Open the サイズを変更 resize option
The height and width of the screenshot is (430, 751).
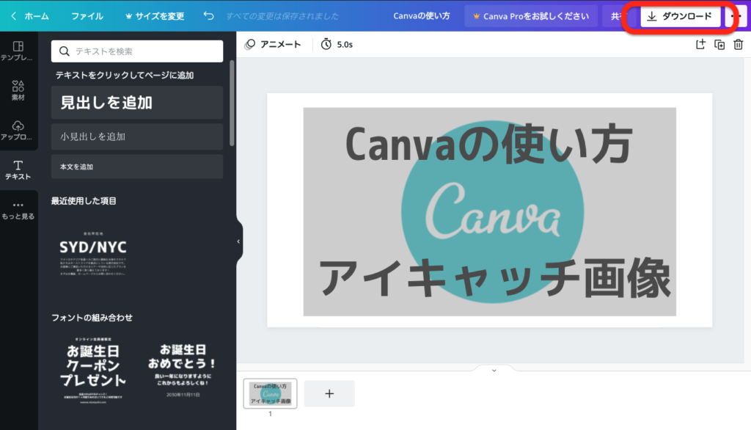(154, 16)
